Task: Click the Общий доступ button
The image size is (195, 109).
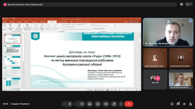Action: tap(134, 22)
